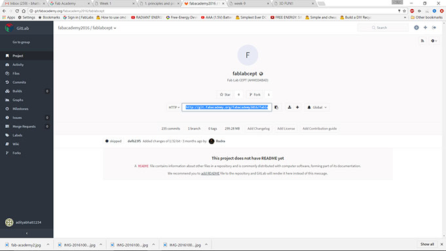Open the Sign in | FabLabs bookmark
The width and height of the screenshot is (446, 251).
click(x=78, y=17)
